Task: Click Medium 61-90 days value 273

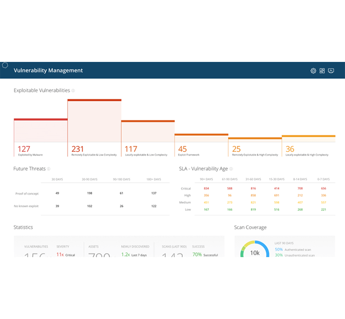Action: (x=230, y=202)
